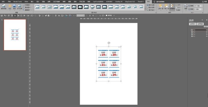Viewport: 208px width, 107px height.
Task: Click Change Picture (更改图片)
Action: pyautogui.click(x=27, y=8)
